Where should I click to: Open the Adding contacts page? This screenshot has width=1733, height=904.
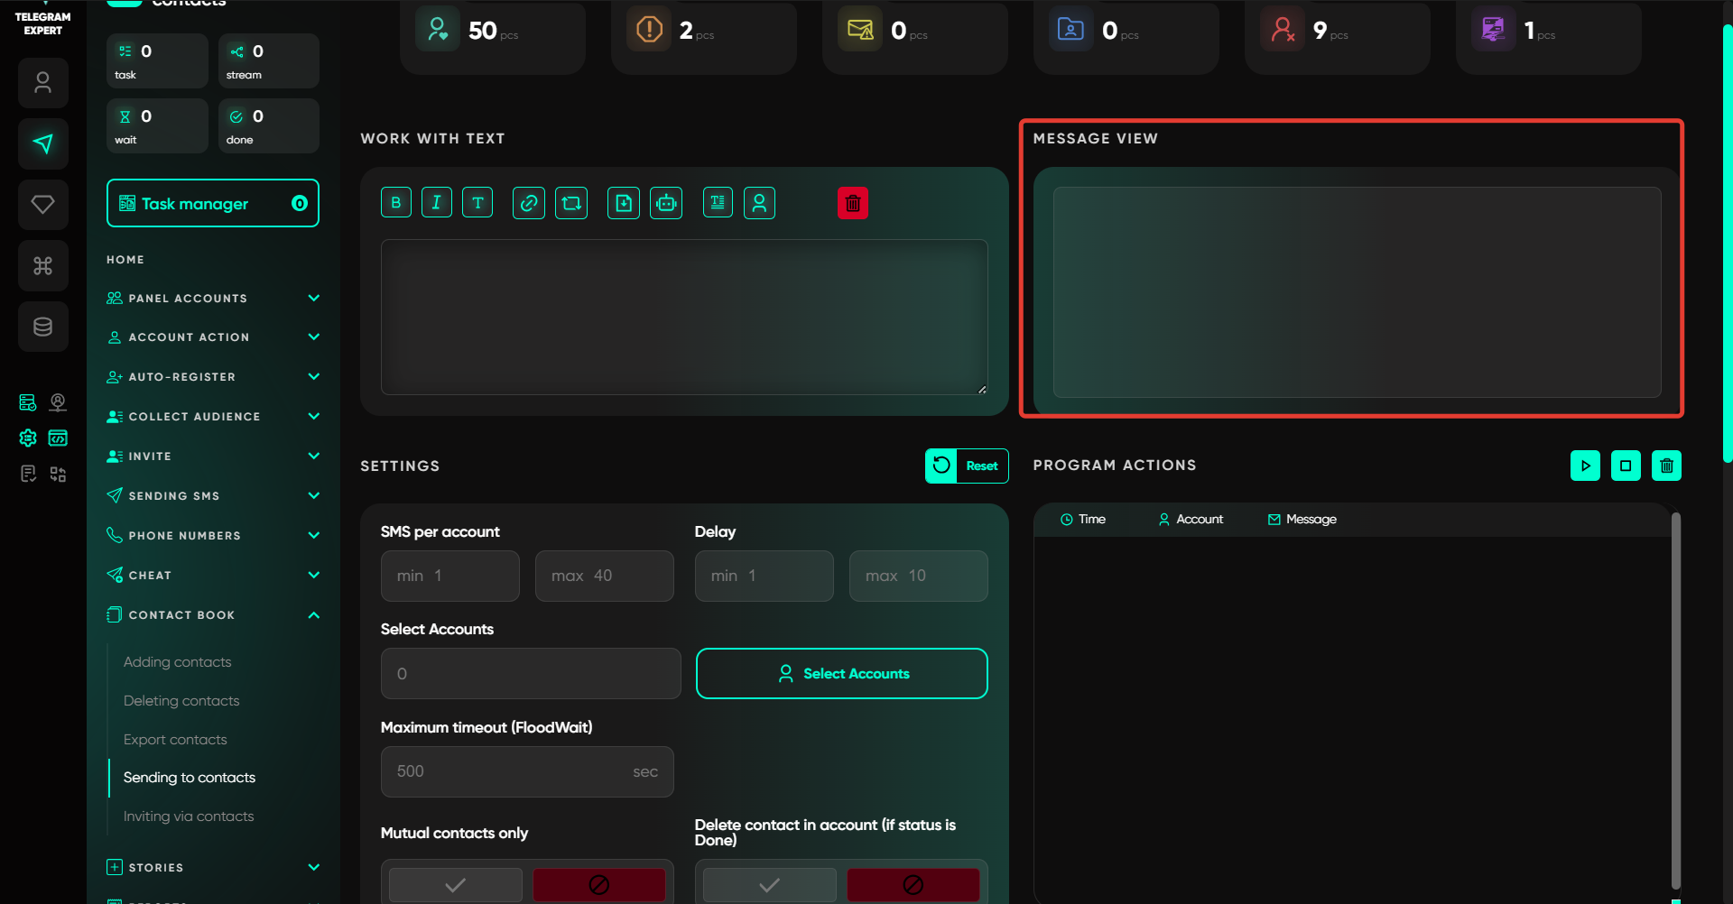point(178,662)
